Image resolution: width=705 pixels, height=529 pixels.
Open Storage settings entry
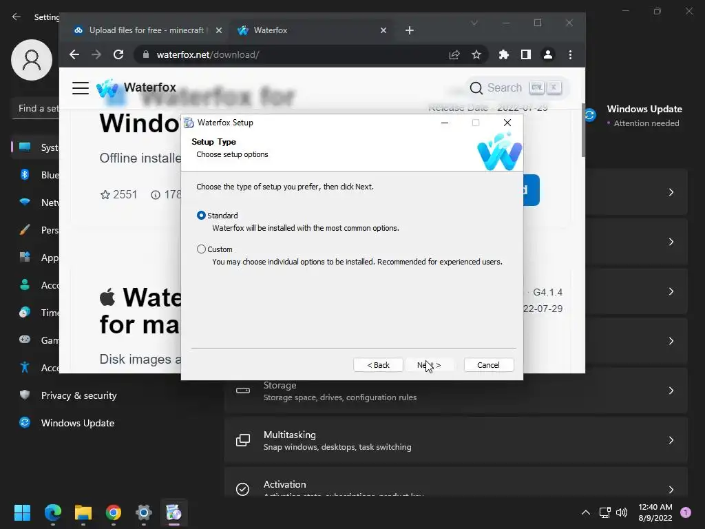[x=456, y=391]
